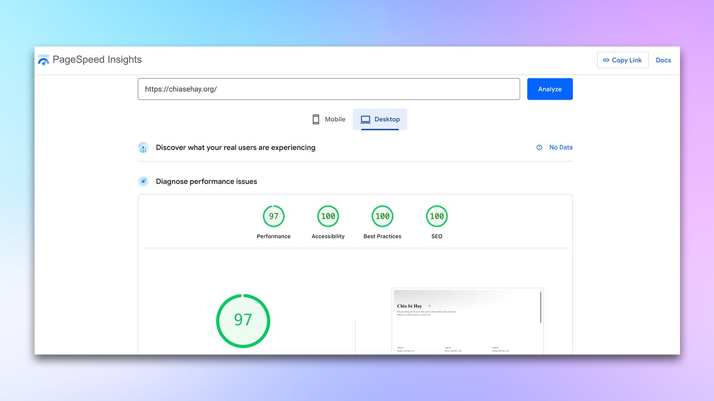Image resolution: width=714 pixels, height=401 pixels.
Task: Click the 97 Performance score circle
Action: coord(273,216)
